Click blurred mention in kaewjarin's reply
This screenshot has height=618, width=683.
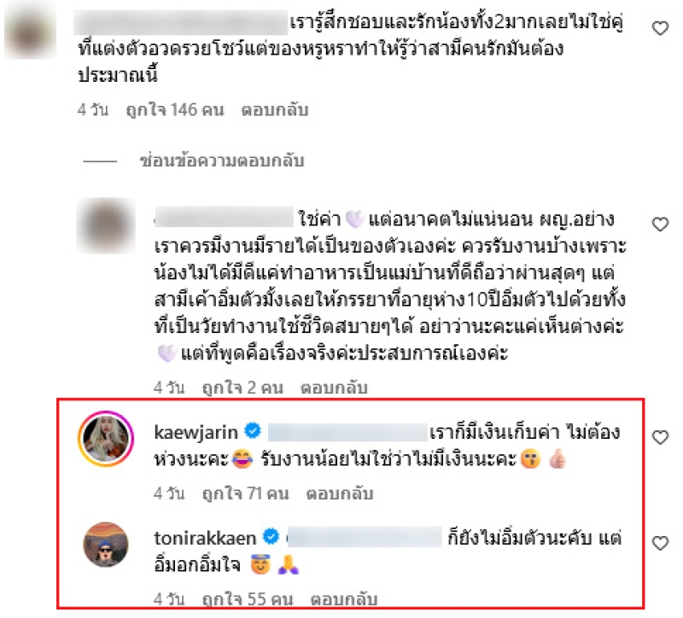[x=347, y=433]
